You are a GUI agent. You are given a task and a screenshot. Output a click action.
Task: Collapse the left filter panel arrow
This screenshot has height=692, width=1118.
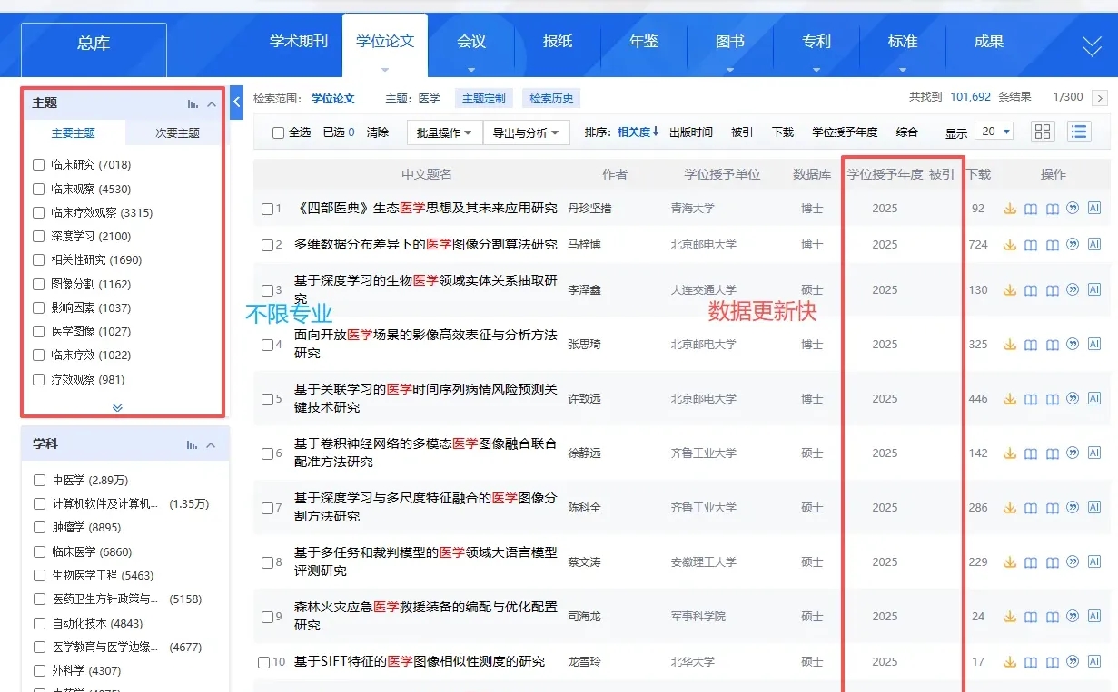coord(236,102)
